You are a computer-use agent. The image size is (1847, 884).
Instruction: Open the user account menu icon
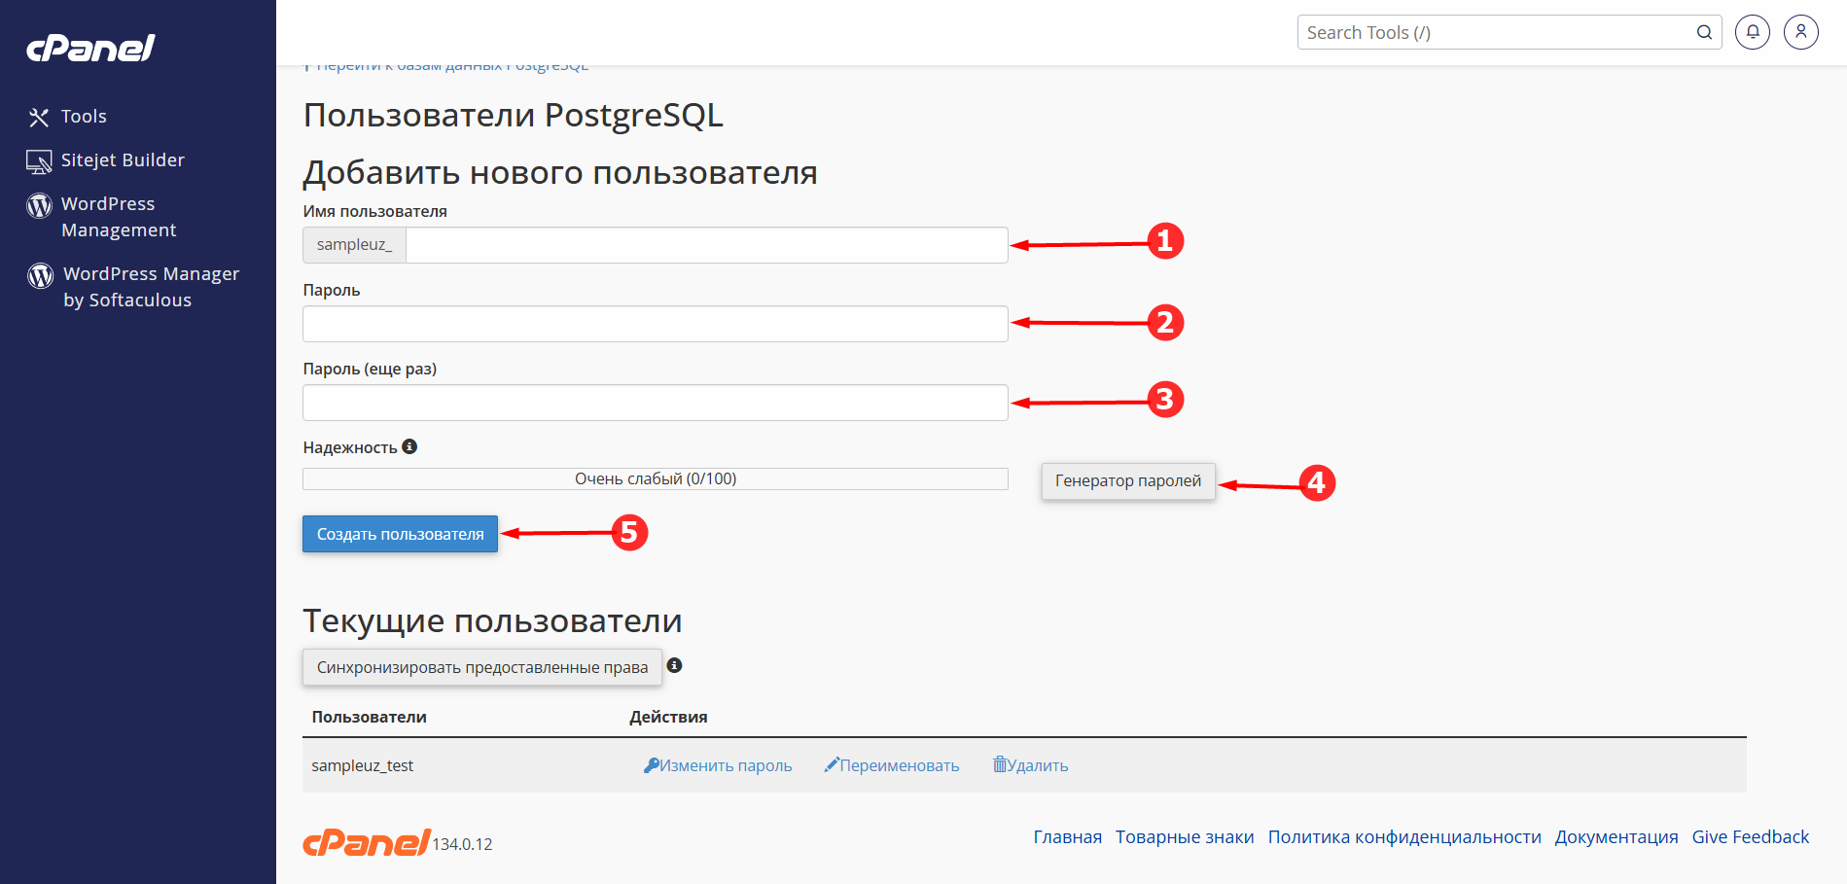tap(1801, 32)
